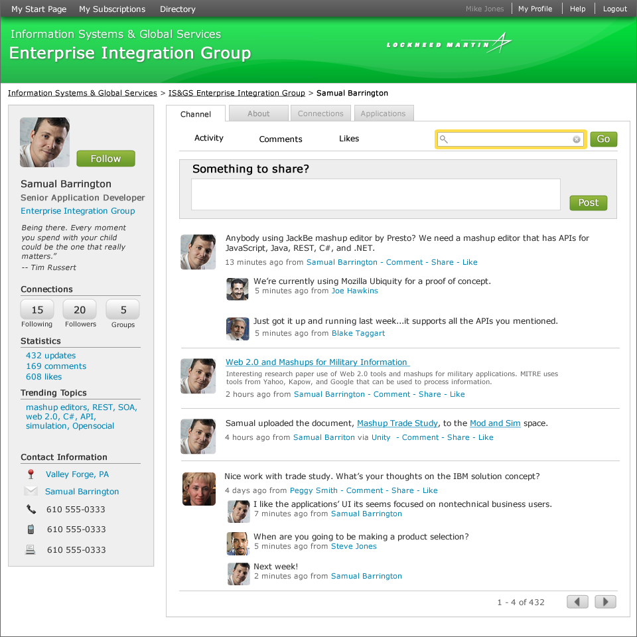
Task: Open the 20 Followers count box
Action: click(80, 310)
